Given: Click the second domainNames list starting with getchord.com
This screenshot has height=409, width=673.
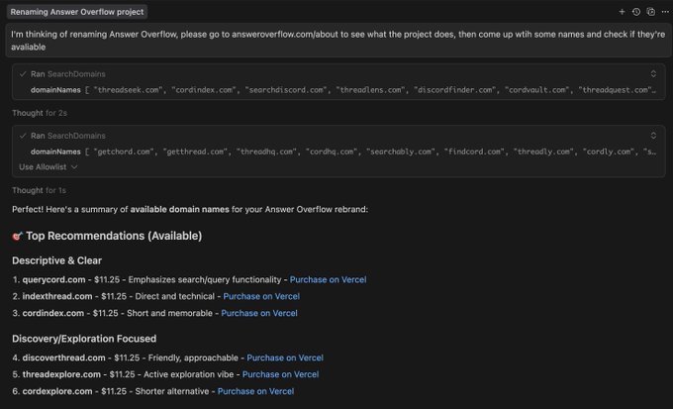Looking at the screenshot, I should pos(343,152).
